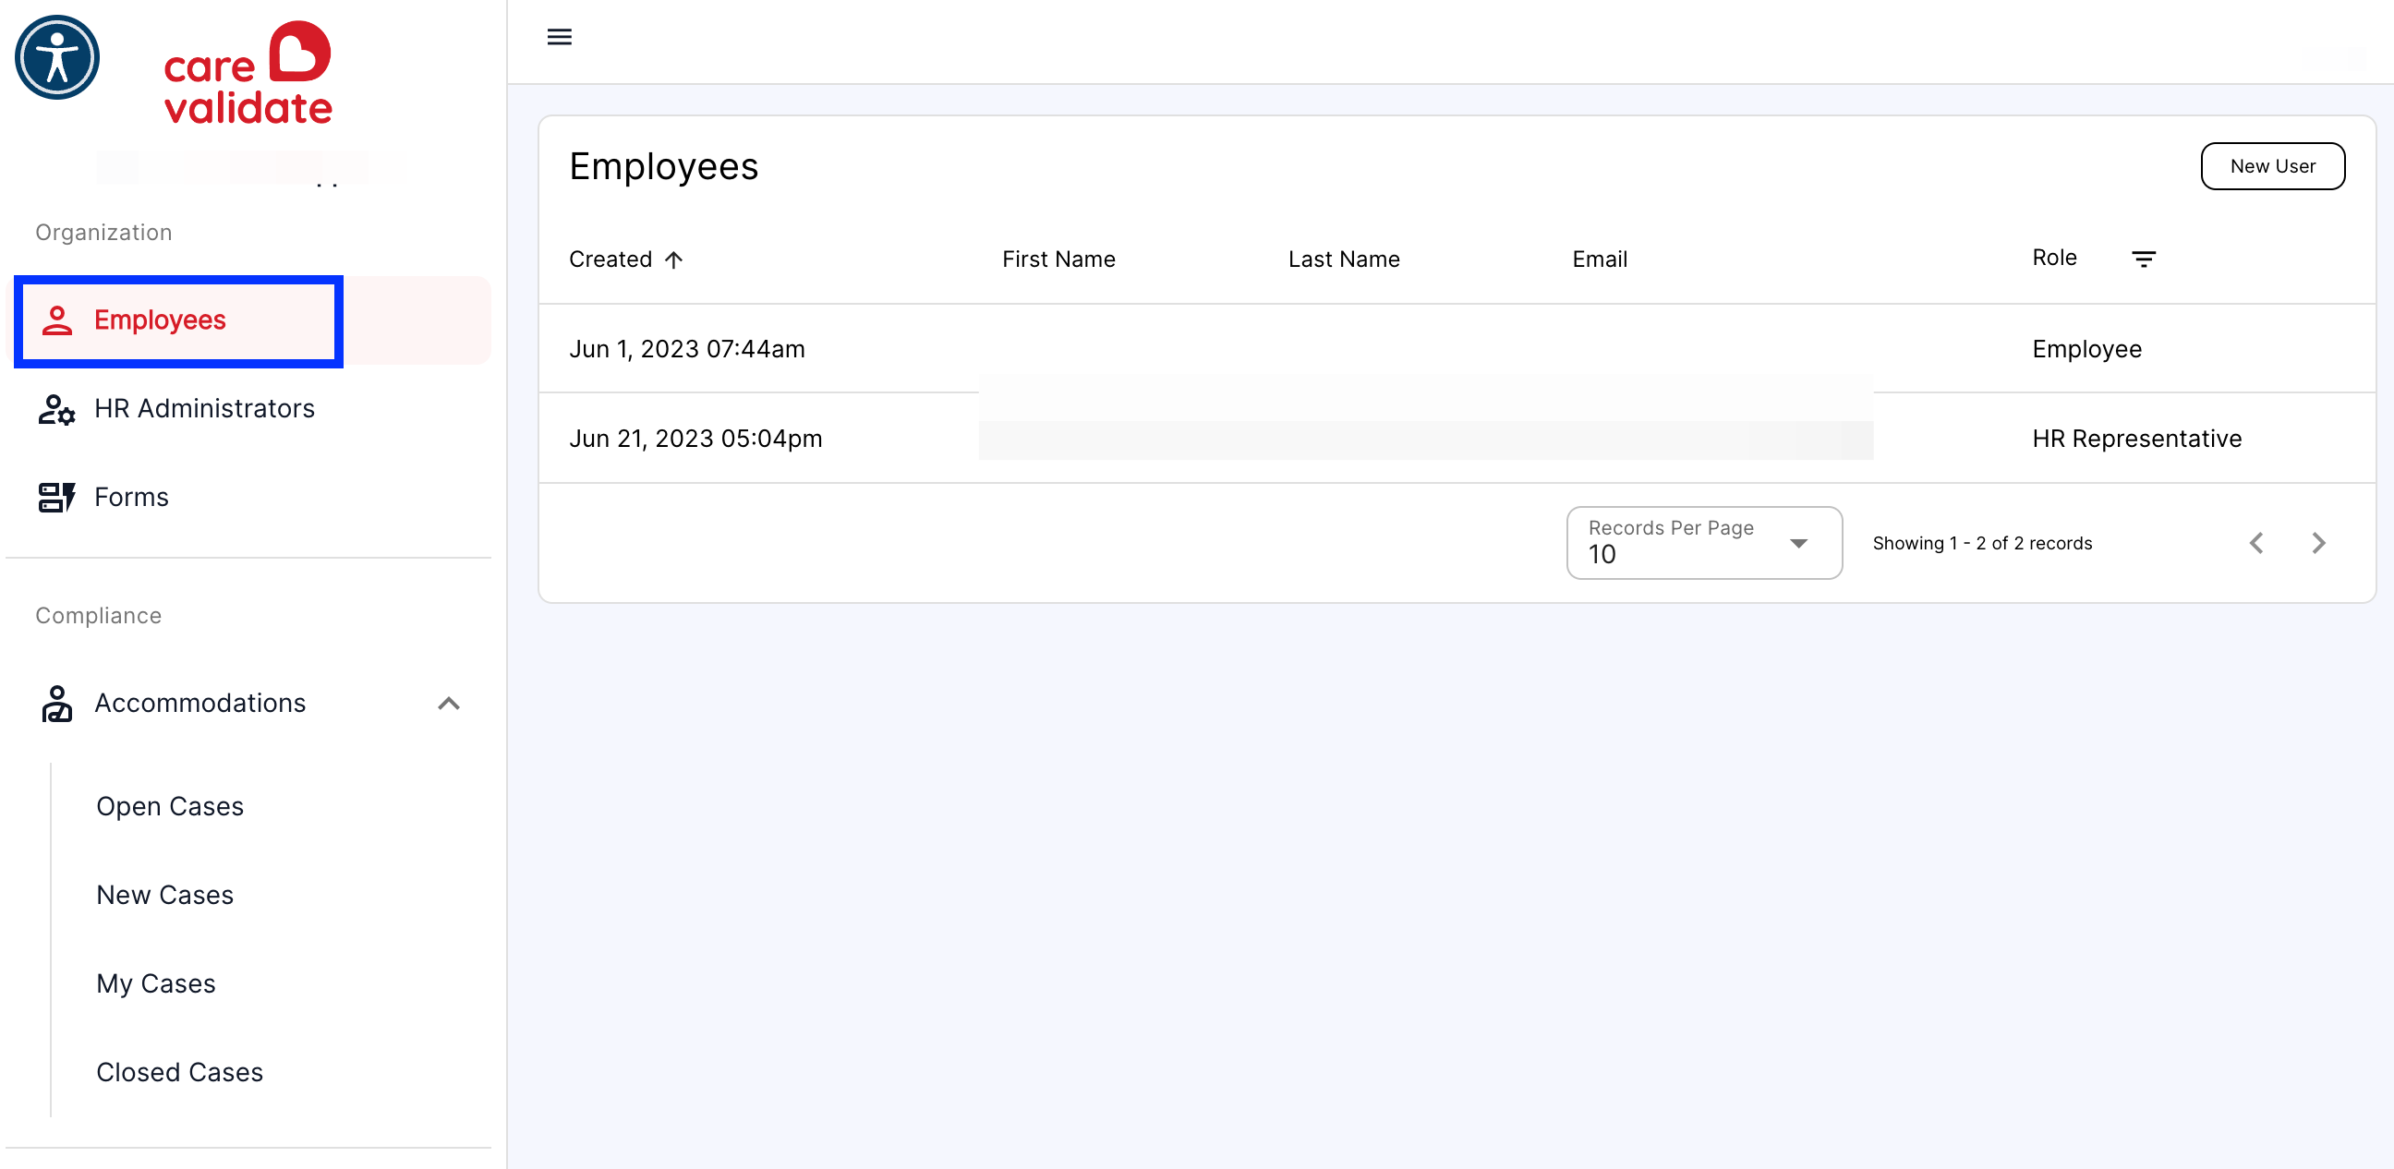Open the Open Cases list

click(170, 807)
